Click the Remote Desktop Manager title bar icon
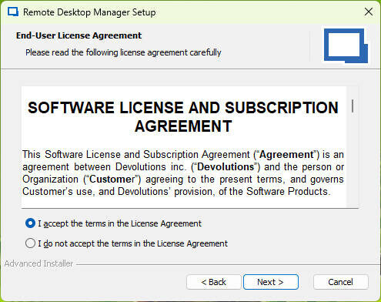The image size is (381, 302). coord(13,12)
